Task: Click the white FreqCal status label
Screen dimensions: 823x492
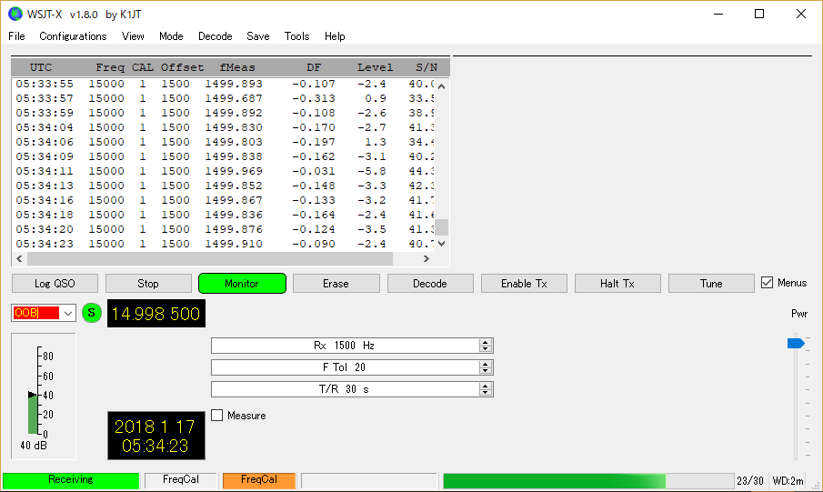Action: tap(181, 480)
